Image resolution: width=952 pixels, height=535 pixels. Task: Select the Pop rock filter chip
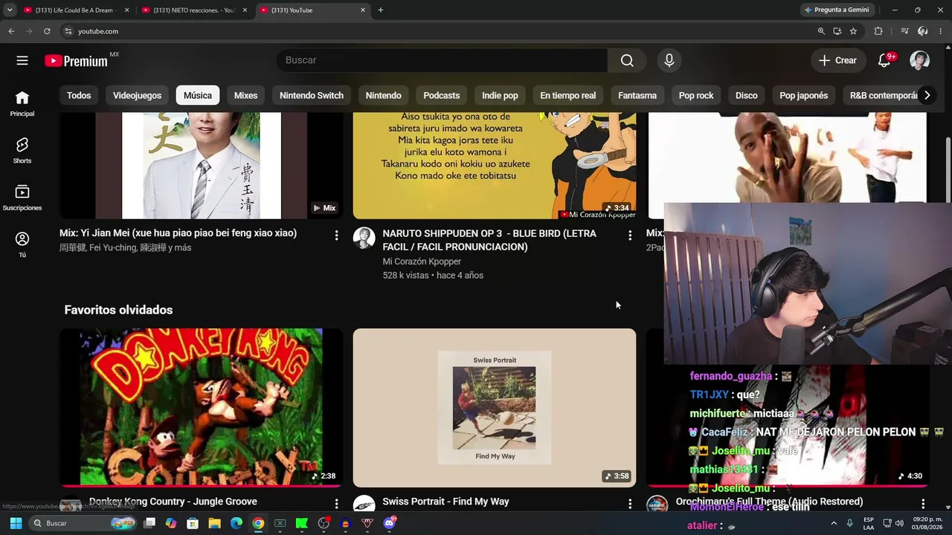click(x=696, y=95)
